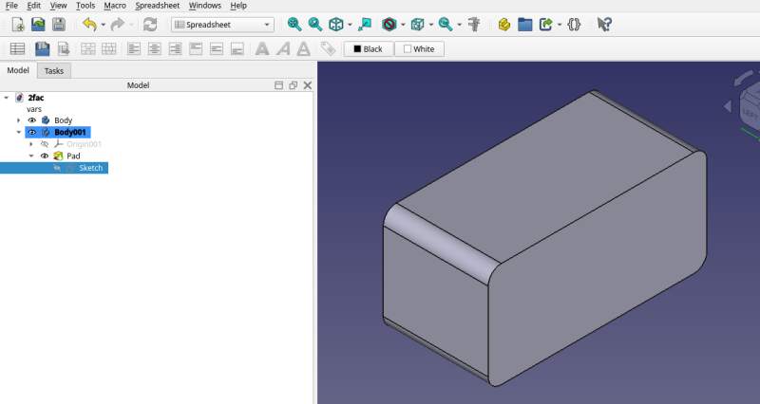This screenshot has height=404, width=760.
Task: Switch to the Tasks tab
Action: (x=54, y=70)
